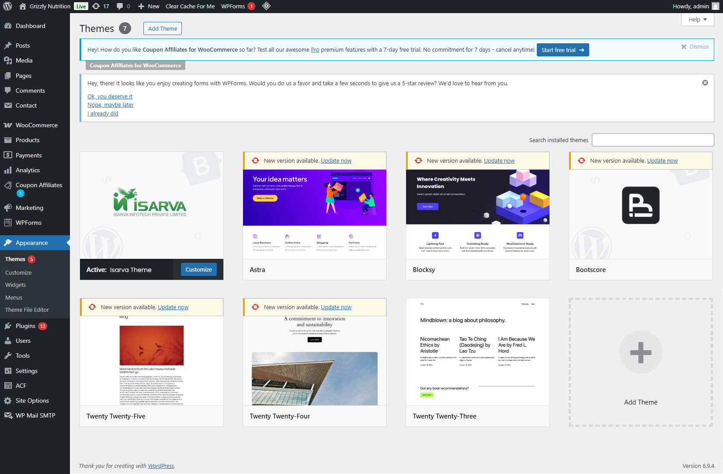Focus the Search installed themes field

coord(653,140)
